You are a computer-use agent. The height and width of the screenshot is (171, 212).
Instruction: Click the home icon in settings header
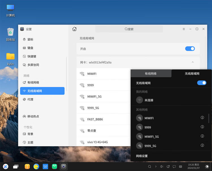(x=74, y=29)
